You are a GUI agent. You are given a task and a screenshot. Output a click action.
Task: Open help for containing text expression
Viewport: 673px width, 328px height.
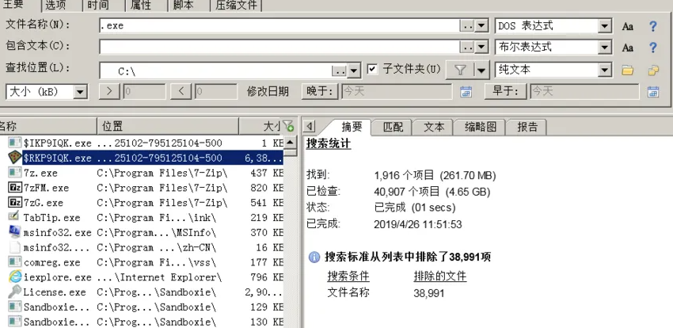(x=653, y=48)
